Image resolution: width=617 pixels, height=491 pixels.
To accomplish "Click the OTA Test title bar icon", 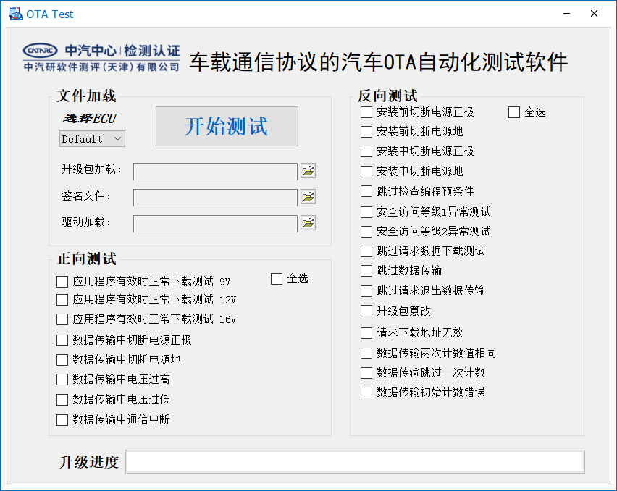I will coord(16,13).
